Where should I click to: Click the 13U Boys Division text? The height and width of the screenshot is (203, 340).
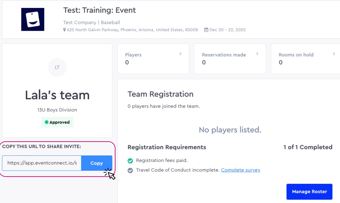57,110
